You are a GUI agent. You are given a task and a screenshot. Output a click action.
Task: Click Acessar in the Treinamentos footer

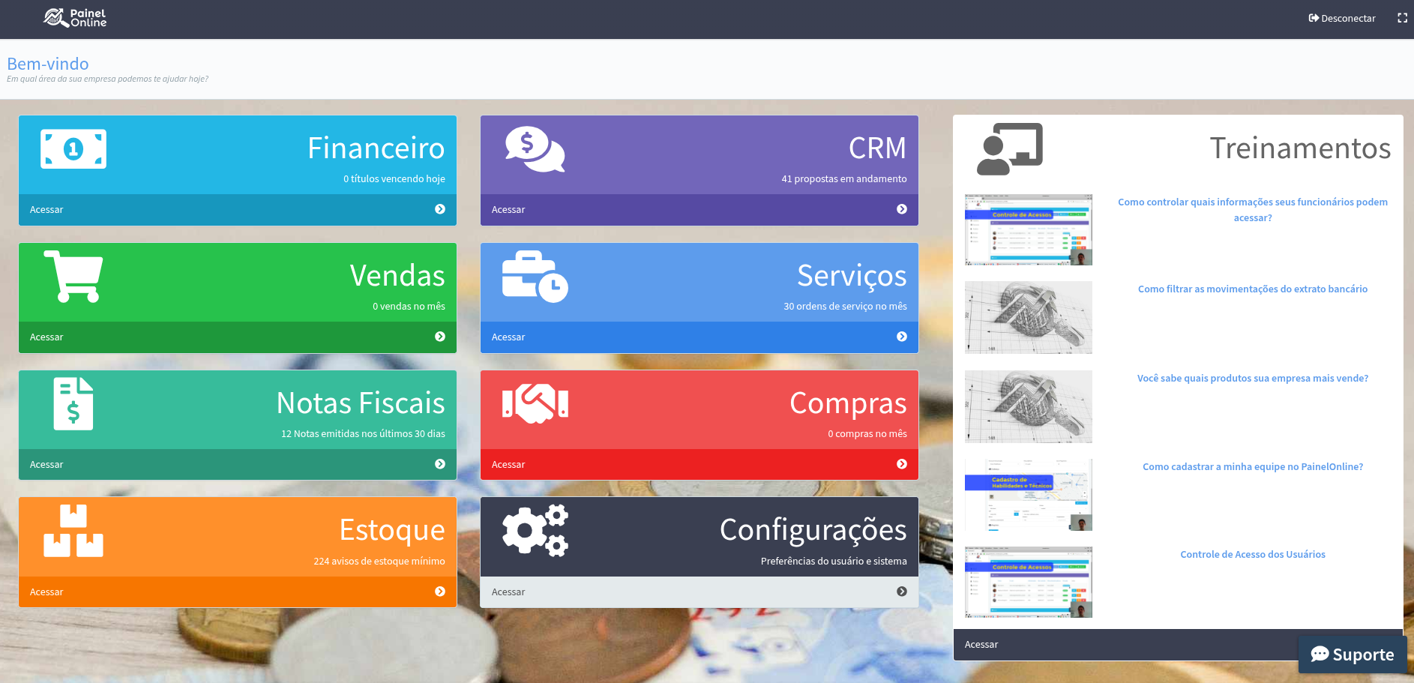pos(981,644)
